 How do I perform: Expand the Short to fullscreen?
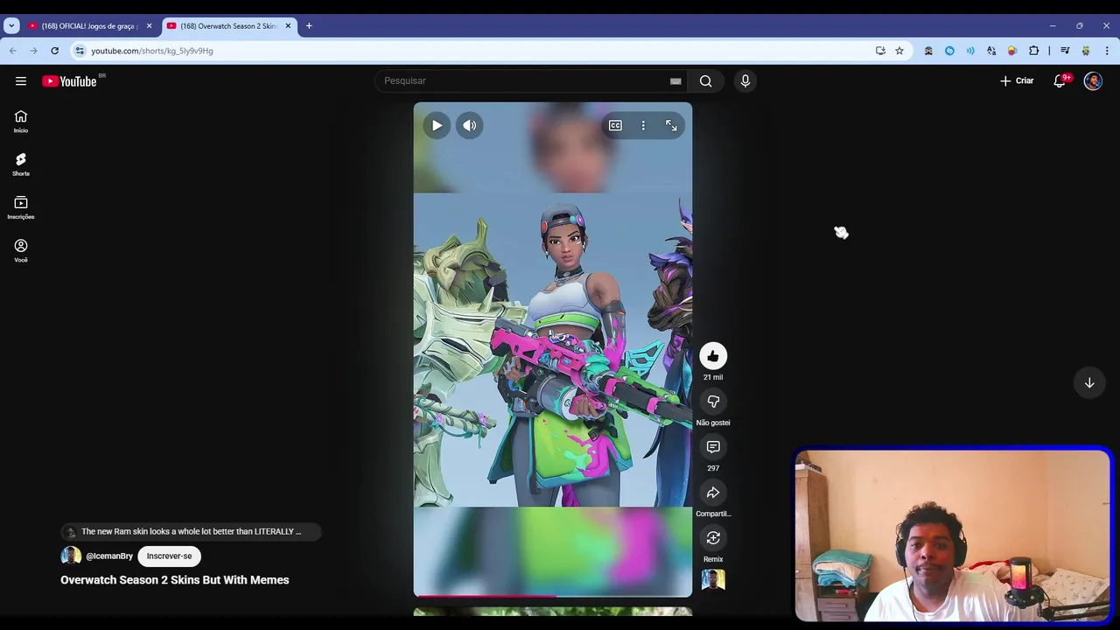tap(671, 125)
